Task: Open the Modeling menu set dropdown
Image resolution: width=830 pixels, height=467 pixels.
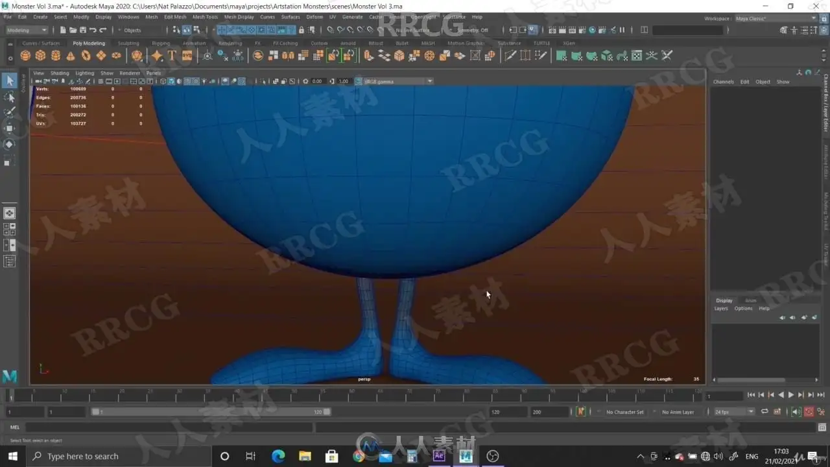Action: pyautogui.click(x=27, y=30)
